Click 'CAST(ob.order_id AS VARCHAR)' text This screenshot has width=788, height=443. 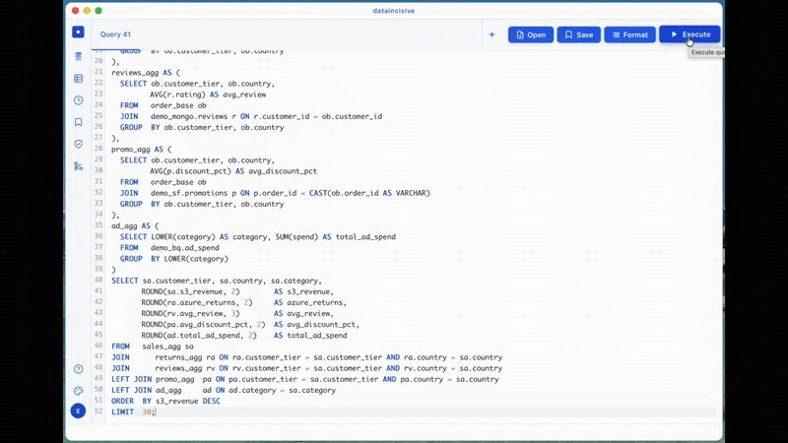pyautogui.click(x=369, y=193)
